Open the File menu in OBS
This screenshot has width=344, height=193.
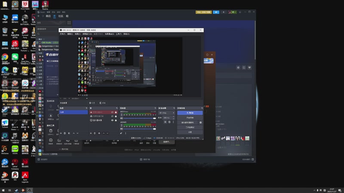(x=62, y=34)
